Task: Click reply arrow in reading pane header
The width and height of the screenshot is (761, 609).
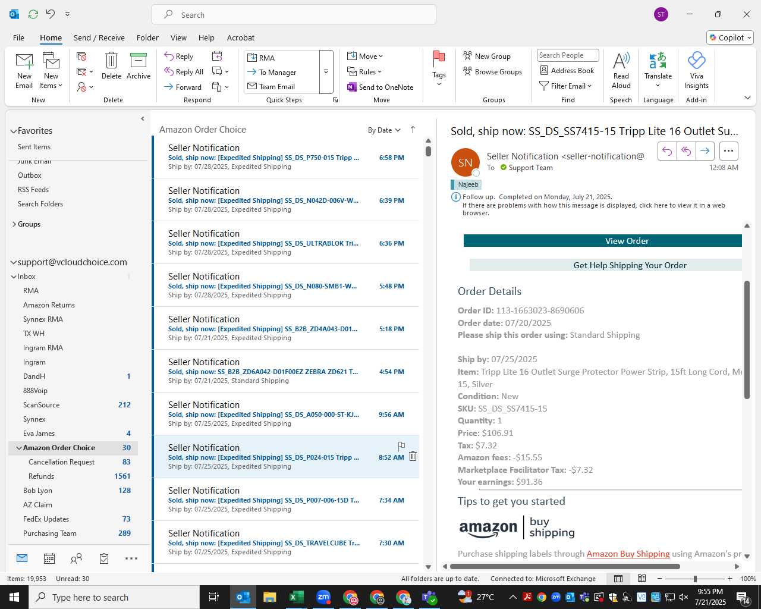Action: pyautogui.click(x=667, y=151)
